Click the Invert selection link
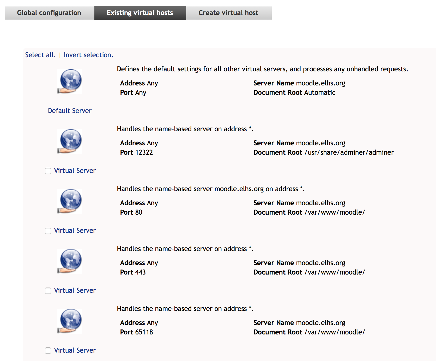The width and height of the screenshot is (436, 361). point(88,55)
